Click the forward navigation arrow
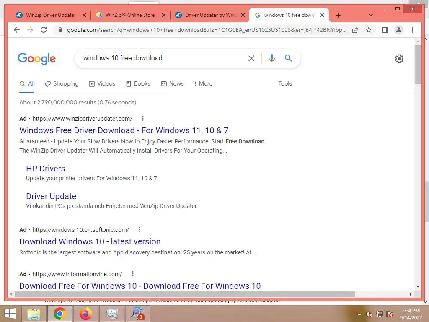 [30, 30]
